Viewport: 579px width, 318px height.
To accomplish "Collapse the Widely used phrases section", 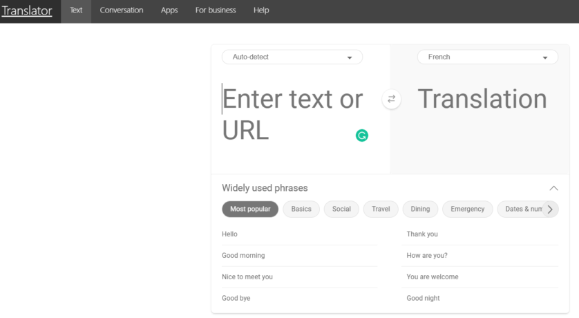I will 553,188.
